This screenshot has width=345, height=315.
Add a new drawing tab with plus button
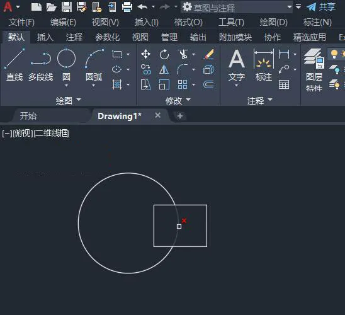click(180, 116)
